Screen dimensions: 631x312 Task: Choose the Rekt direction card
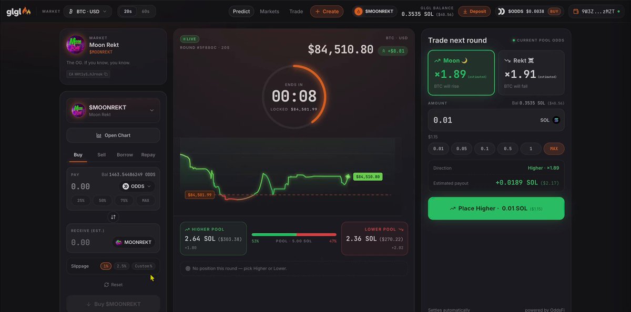click(x=531, y=72)
